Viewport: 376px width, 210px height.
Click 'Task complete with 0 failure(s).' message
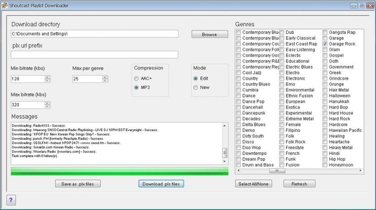(x=35, y=156)
